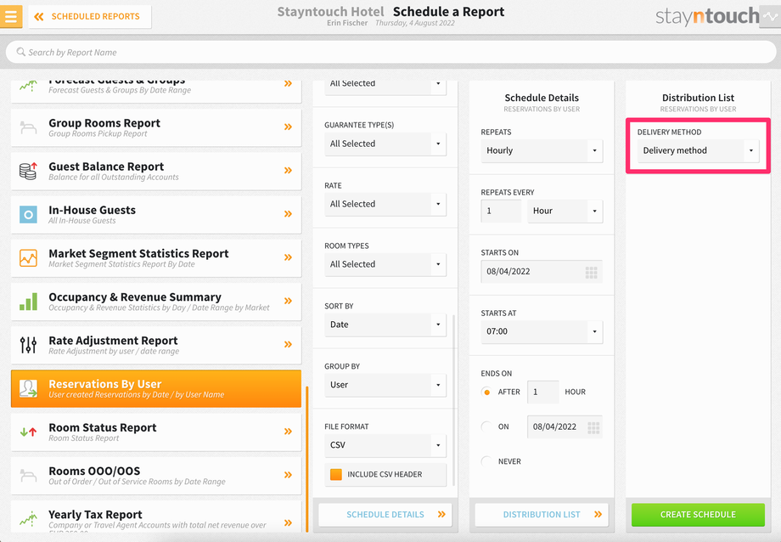This screenshot has width=781, height=542.
Task: Open the Sort By Date dropdown
Action: [385, 325]
